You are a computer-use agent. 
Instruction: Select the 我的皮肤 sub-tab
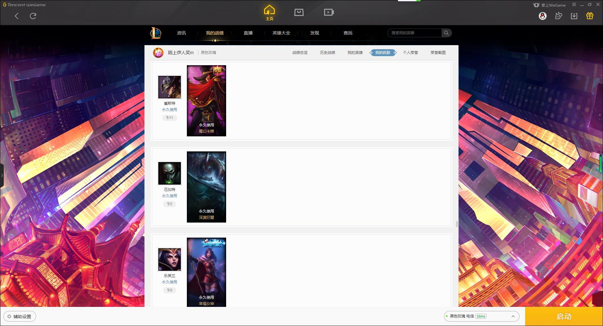(383, 53)
